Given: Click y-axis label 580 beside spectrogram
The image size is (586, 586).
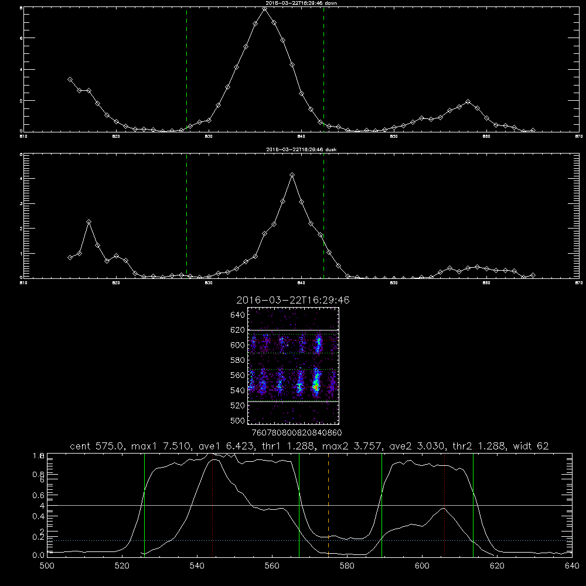Looking at the screenshot, I should click(x=237, y=360).
